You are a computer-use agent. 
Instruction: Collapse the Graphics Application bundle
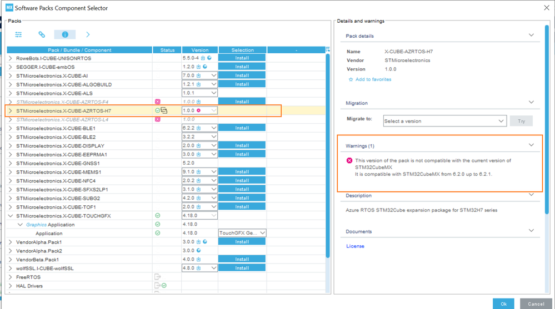click(20, 225)
